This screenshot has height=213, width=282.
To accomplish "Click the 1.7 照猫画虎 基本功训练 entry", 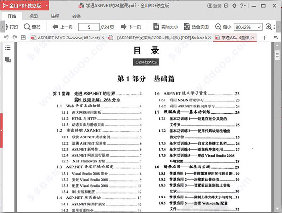I will click(197, 112).
